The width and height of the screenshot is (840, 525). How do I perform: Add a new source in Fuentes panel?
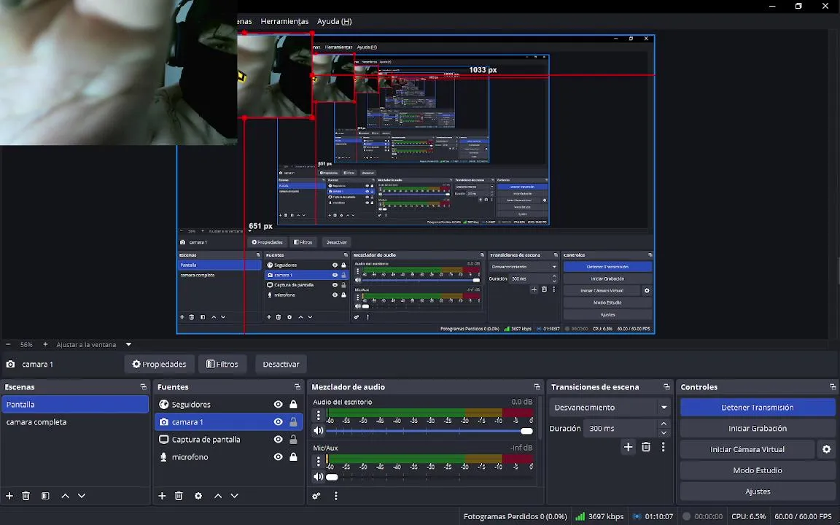(162, 496)
